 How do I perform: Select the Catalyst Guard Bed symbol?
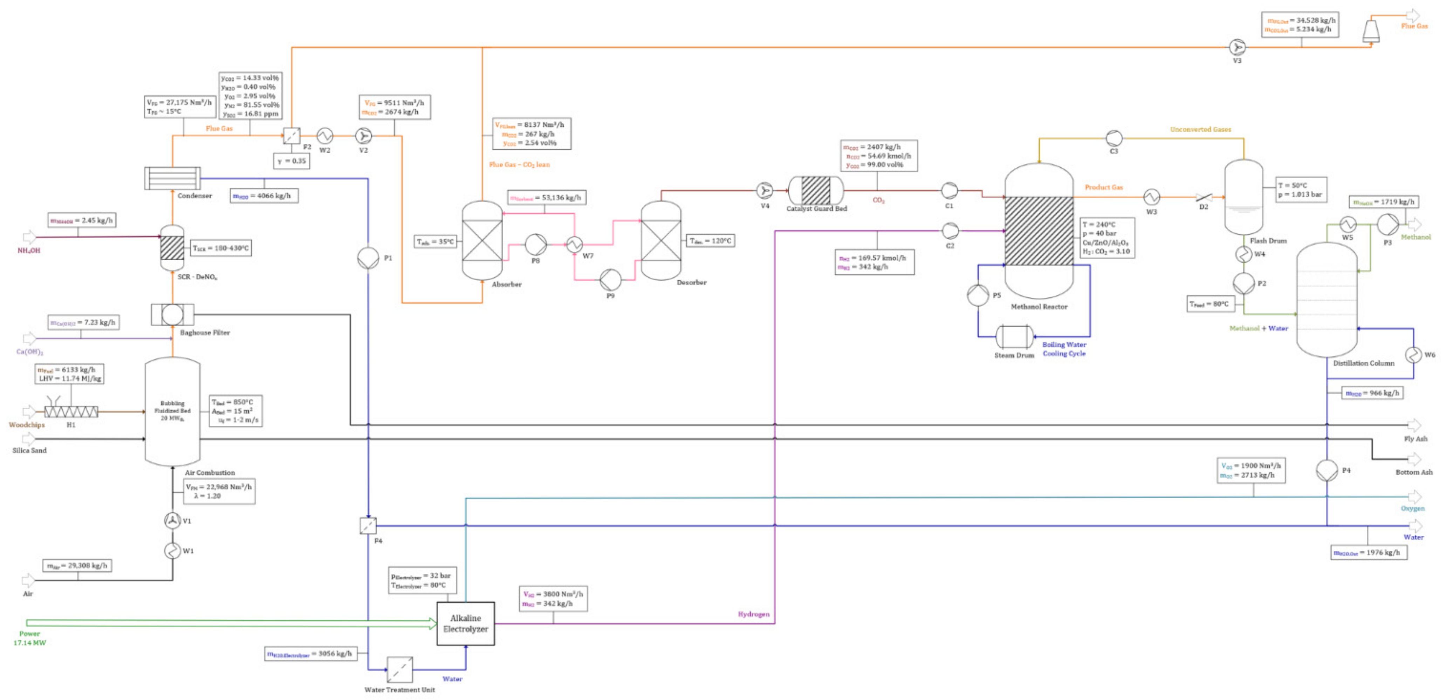tap(816, 190)
